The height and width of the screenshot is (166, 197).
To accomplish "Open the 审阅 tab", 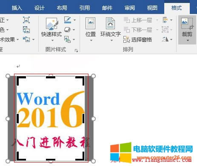I will click(x=130, y=8).
